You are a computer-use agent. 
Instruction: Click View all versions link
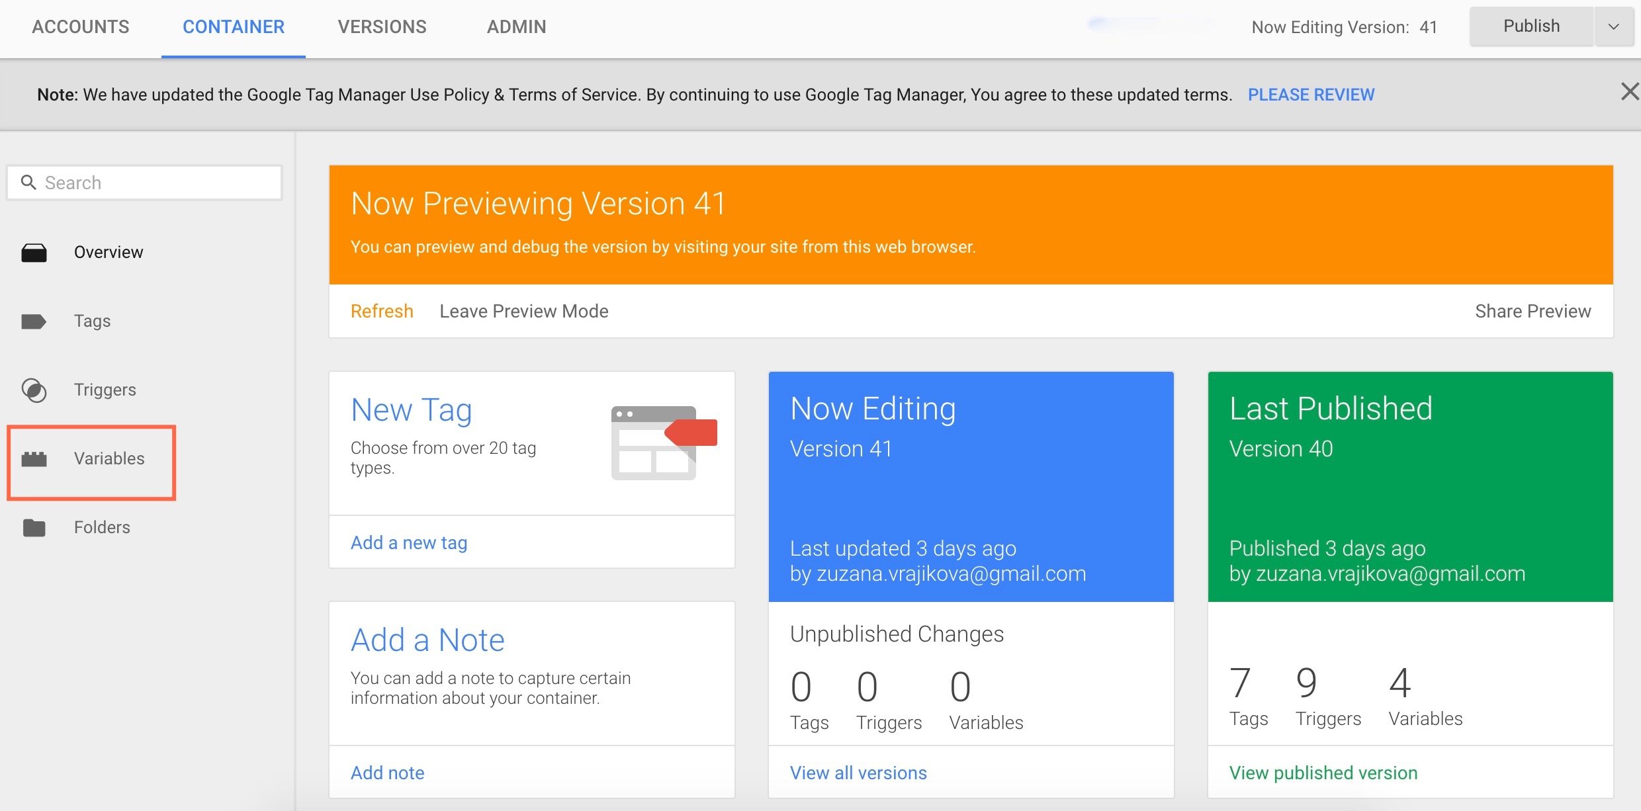pos(858,773)
